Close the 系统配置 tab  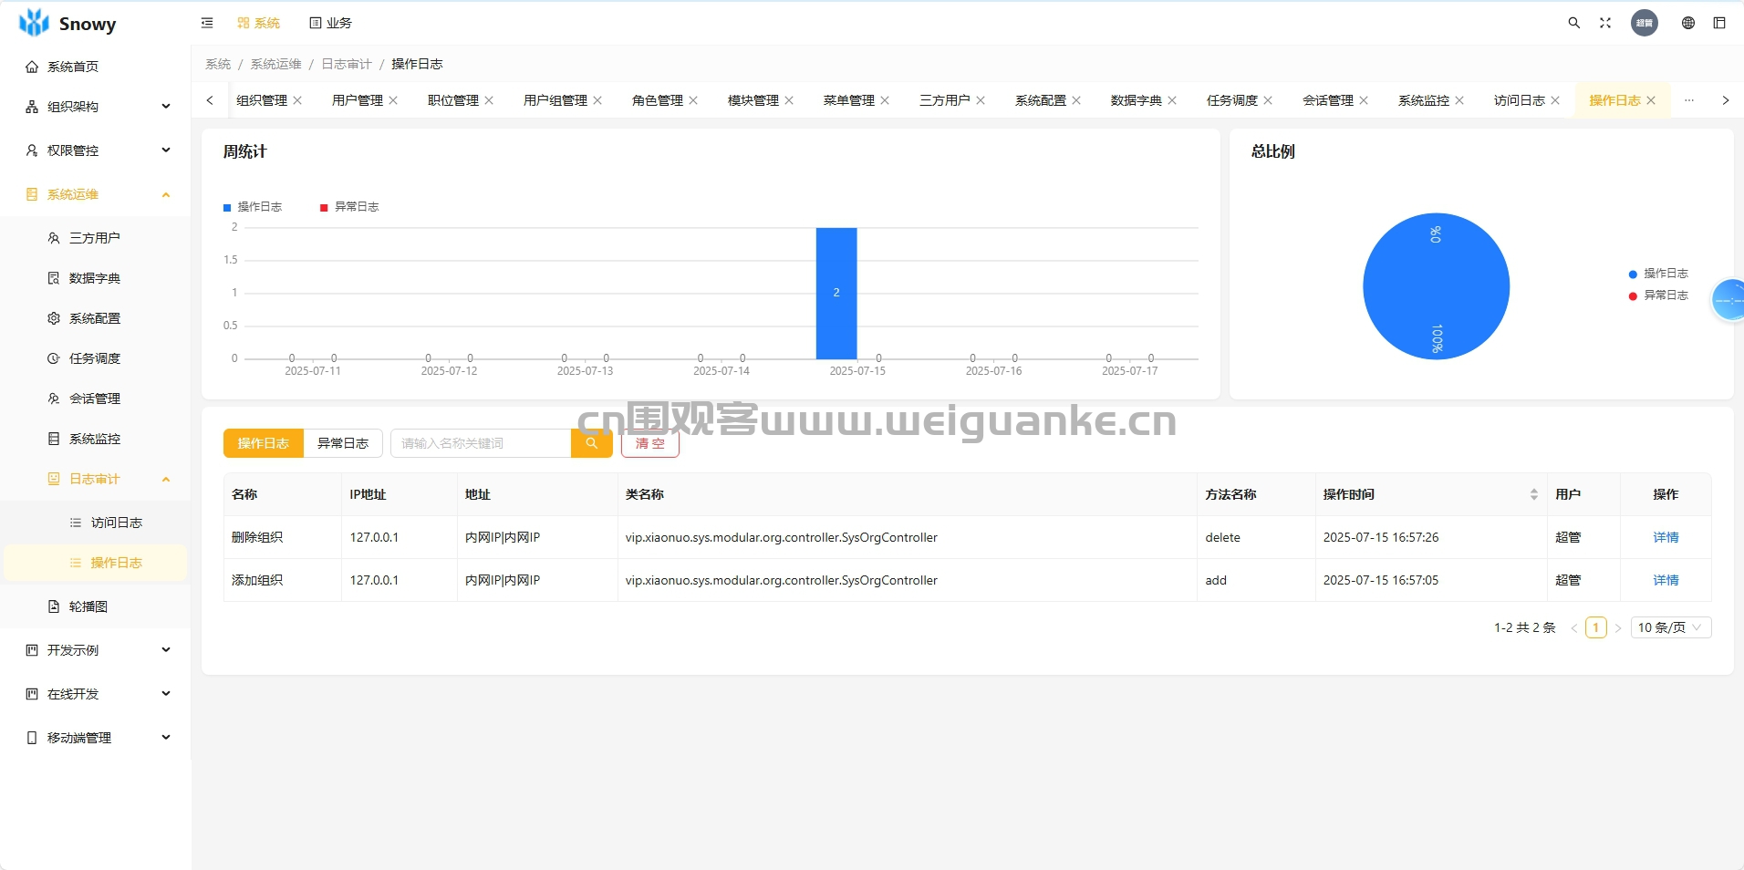click(x=1076, y=100)
